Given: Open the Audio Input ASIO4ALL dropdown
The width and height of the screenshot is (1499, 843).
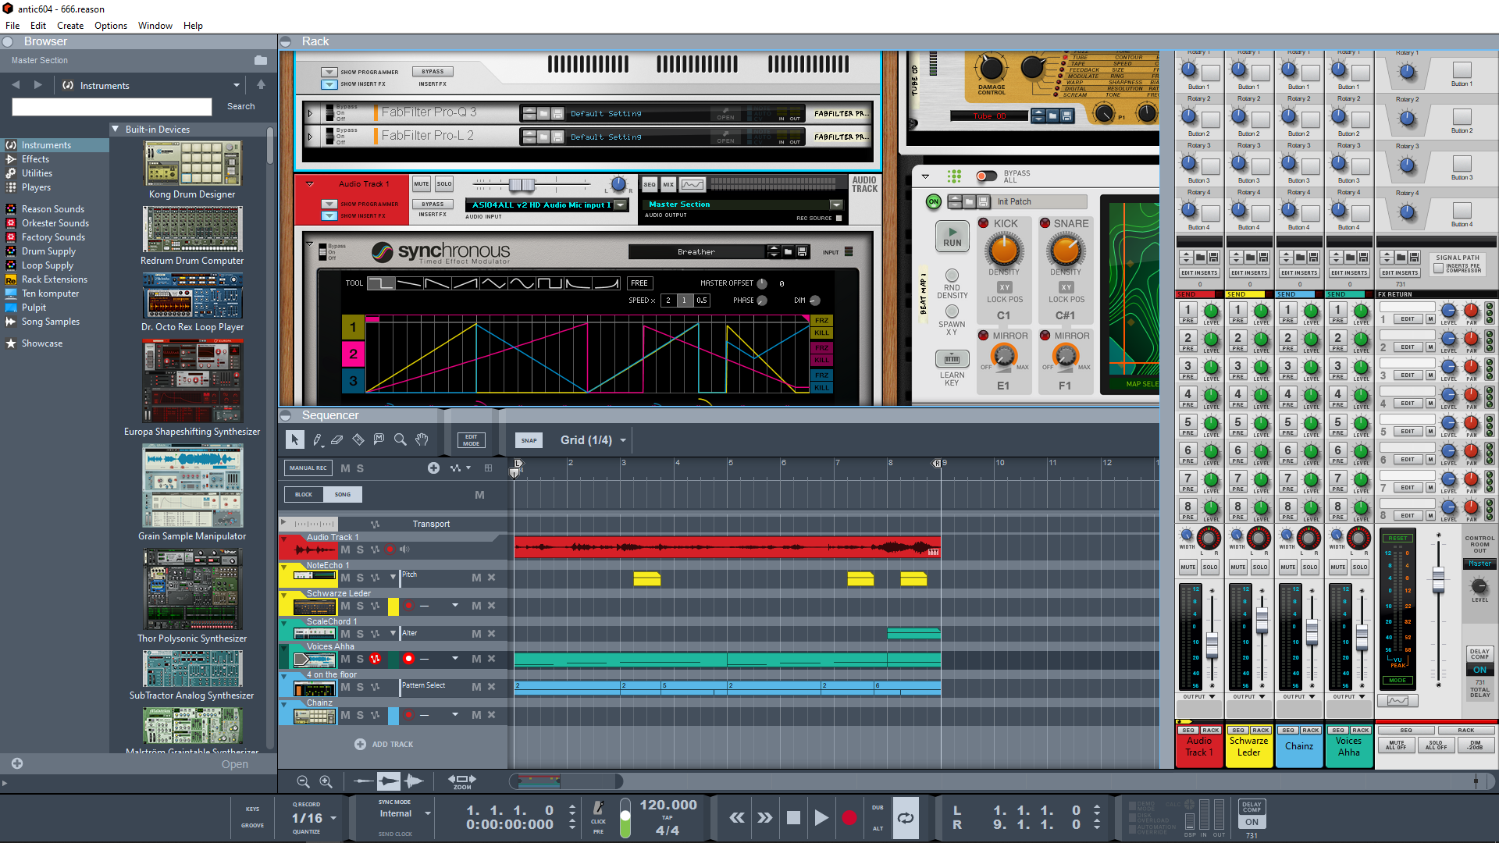Looking at the screenshot, I should (x=621, y=205).
